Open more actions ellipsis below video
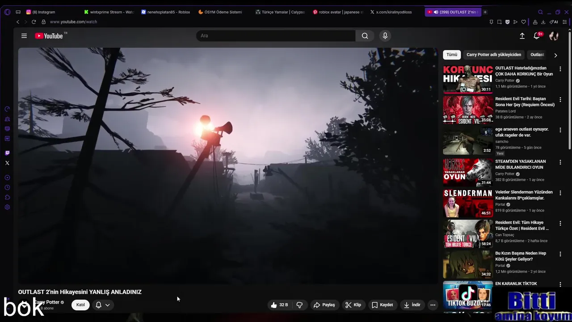The image size is (572, 322). click(x=433, y=305)
